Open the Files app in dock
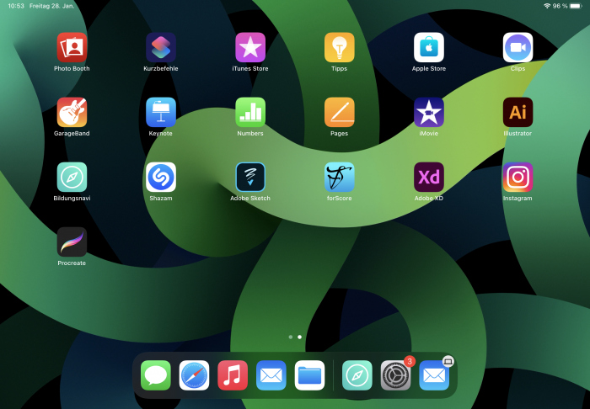Screen dimensions: 590x409 tap(309, 375)
